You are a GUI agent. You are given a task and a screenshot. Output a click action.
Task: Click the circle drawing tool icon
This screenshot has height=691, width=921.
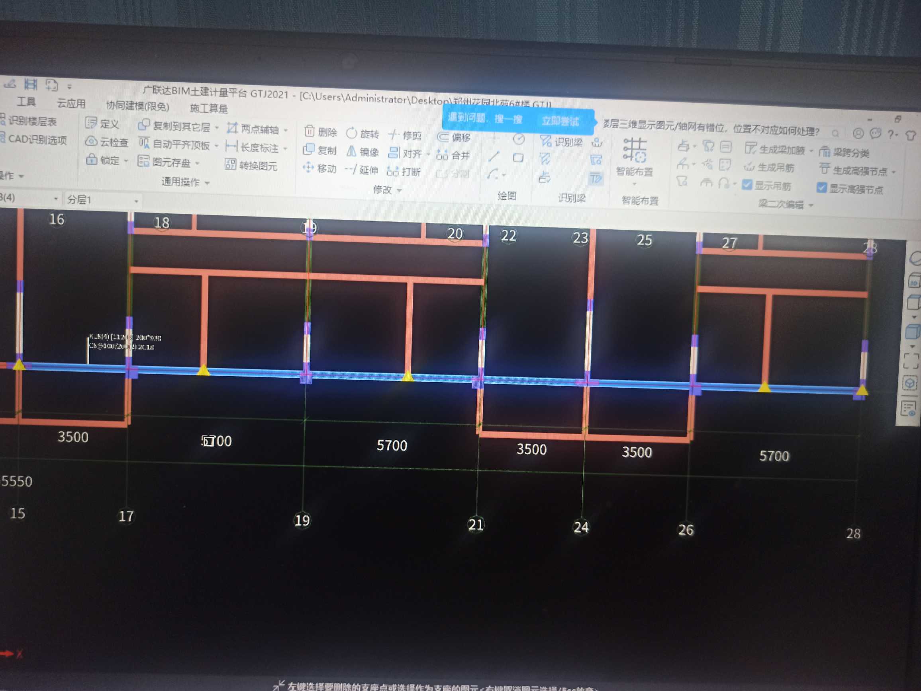pos(519,139)
